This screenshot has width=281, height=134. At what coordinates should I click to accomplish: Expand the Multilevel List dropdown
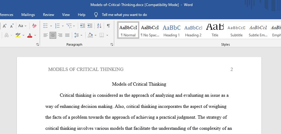(x=74, y=26)
